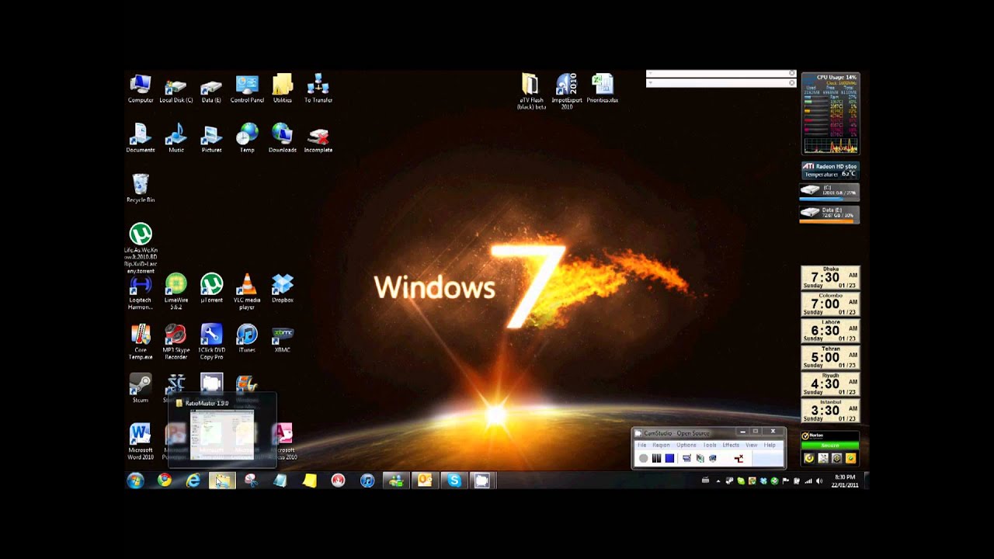Image resolution: width=994 pixels, height=559 pixels.
Task: Open the File menu in CamStudio
Action: coord(641,445)
